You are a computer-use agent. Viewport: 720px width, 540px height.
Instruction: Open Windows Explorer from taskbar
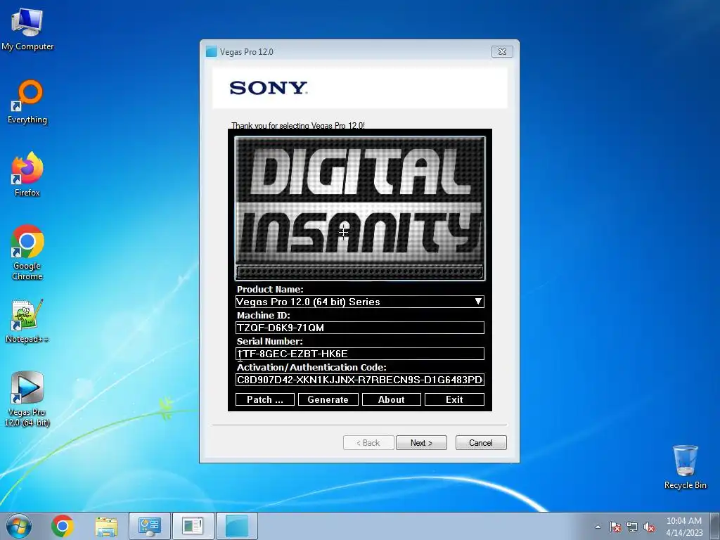pyautogui.click(x=106, y=526)
